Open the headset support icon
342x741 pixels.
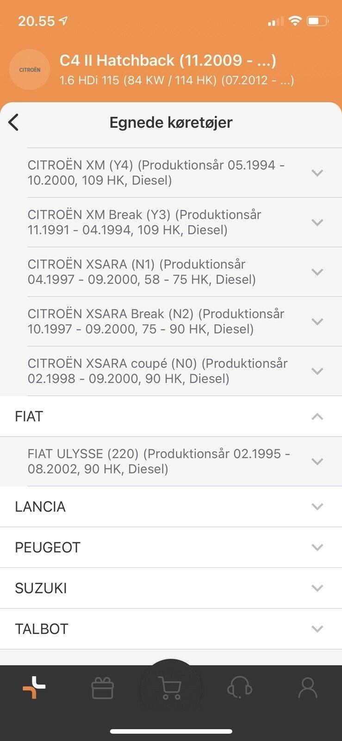[239, 688]
